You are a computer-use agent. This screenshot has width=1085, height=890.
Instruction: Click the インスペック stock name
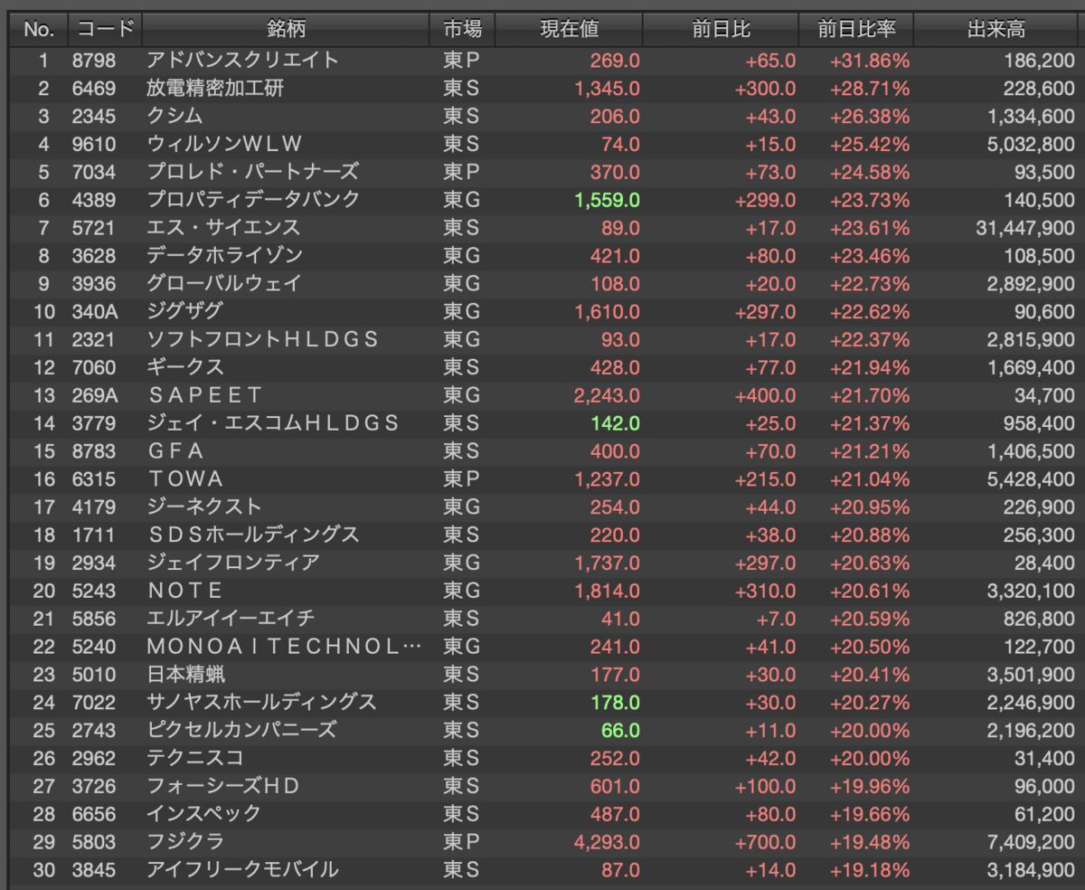coord(203,814)
